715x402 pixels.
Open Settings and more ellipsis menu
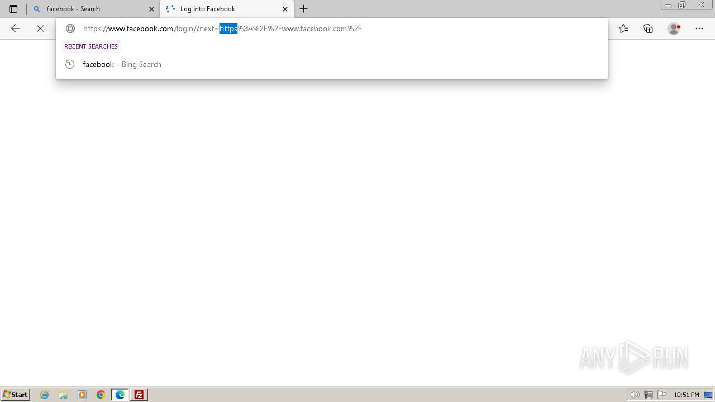(x=699, y=28)
